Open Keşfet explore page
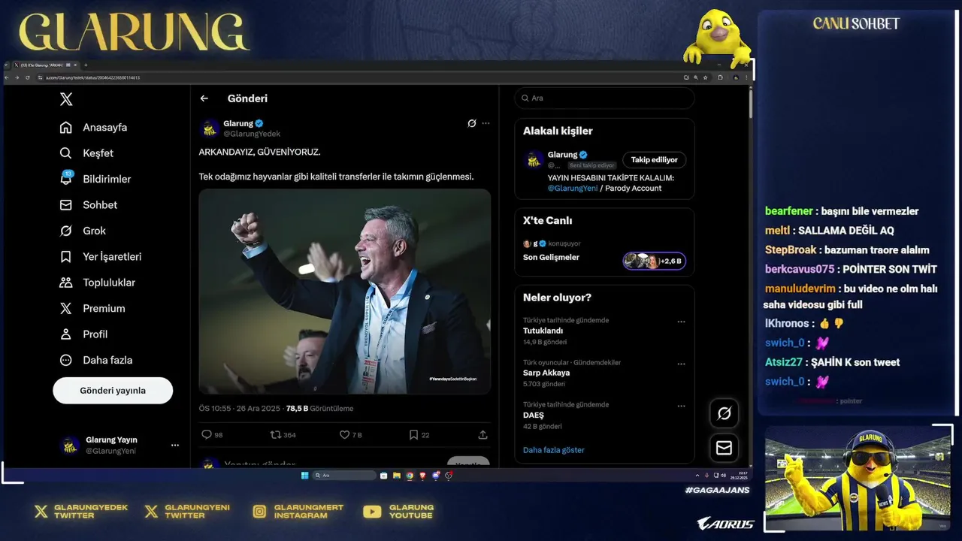The width and height of the screenshot is (962, 541). (x=87, y=153)
